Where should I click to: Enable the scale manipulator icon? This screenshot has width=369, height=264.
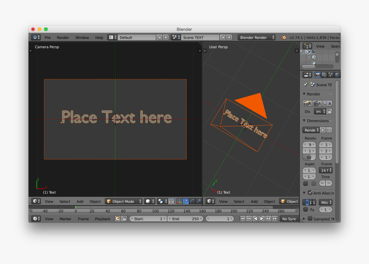[199, 201]
